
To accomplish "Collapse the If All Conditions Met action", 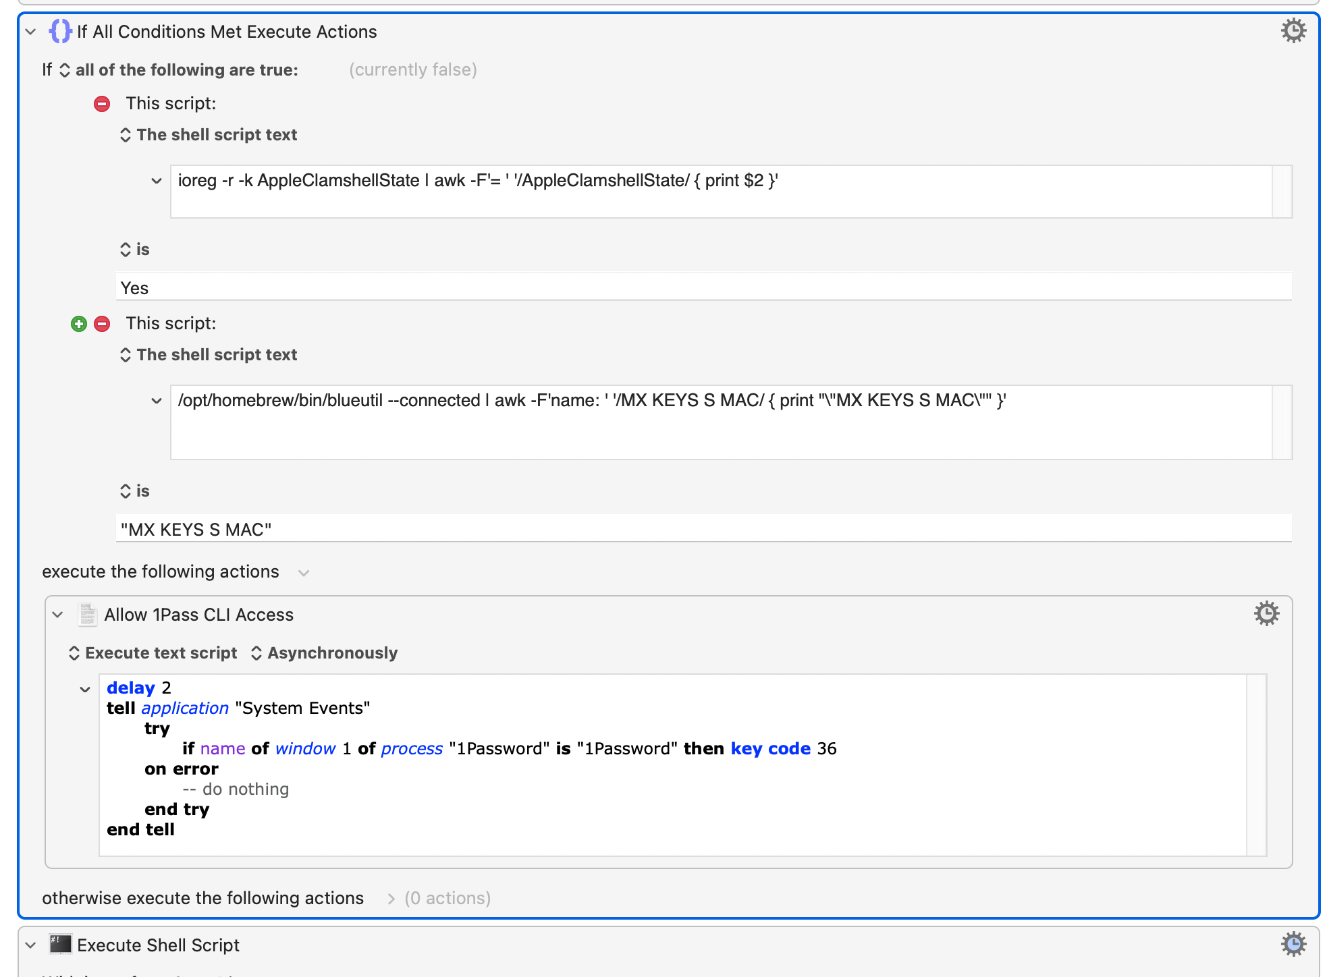I will (30, 32).
